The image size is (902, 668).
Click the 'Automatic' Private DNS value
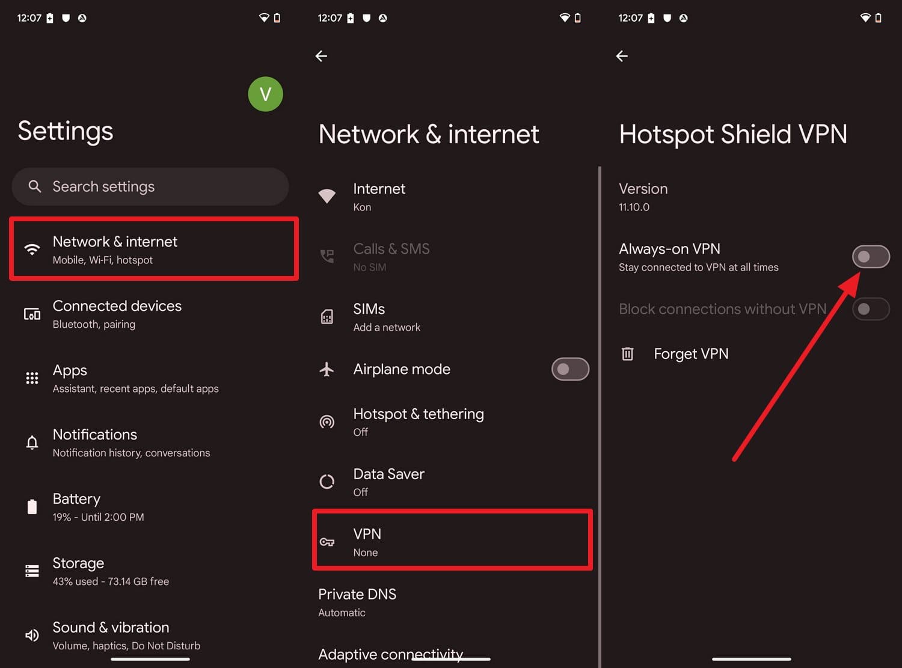[x=342, y=613]
